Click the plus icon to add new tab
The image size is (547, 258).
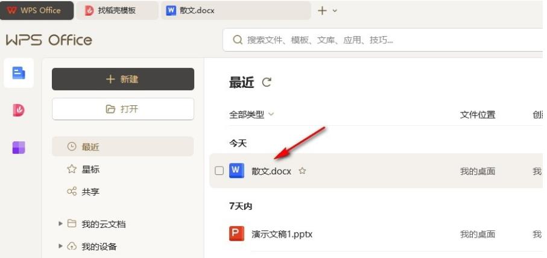[322, 11]
